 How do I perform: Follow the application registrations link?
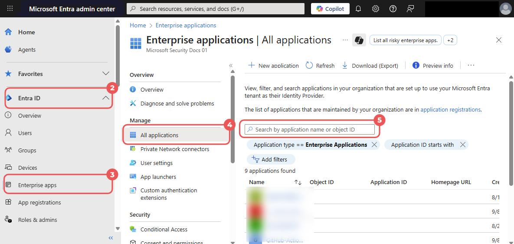click(x=450, y=109)
